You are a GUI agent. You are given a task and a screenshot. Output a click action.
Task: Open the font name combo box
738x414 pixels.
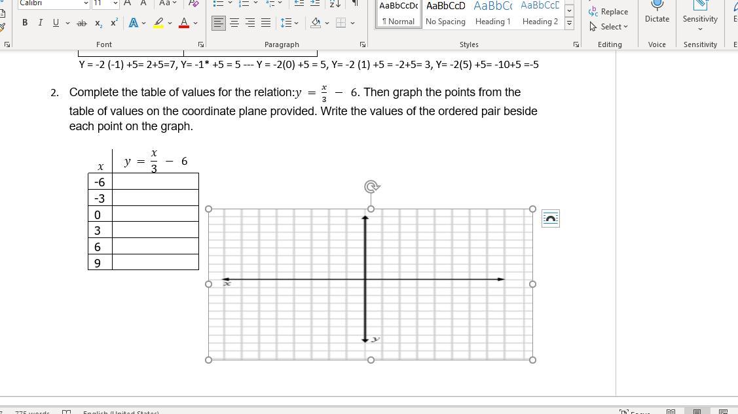[x=54, y=4]
